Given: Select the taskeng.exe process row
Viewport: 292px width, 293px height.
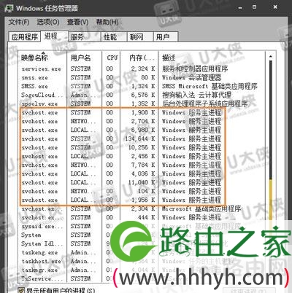Looking at the screenshot, I should tap(141, 252).
